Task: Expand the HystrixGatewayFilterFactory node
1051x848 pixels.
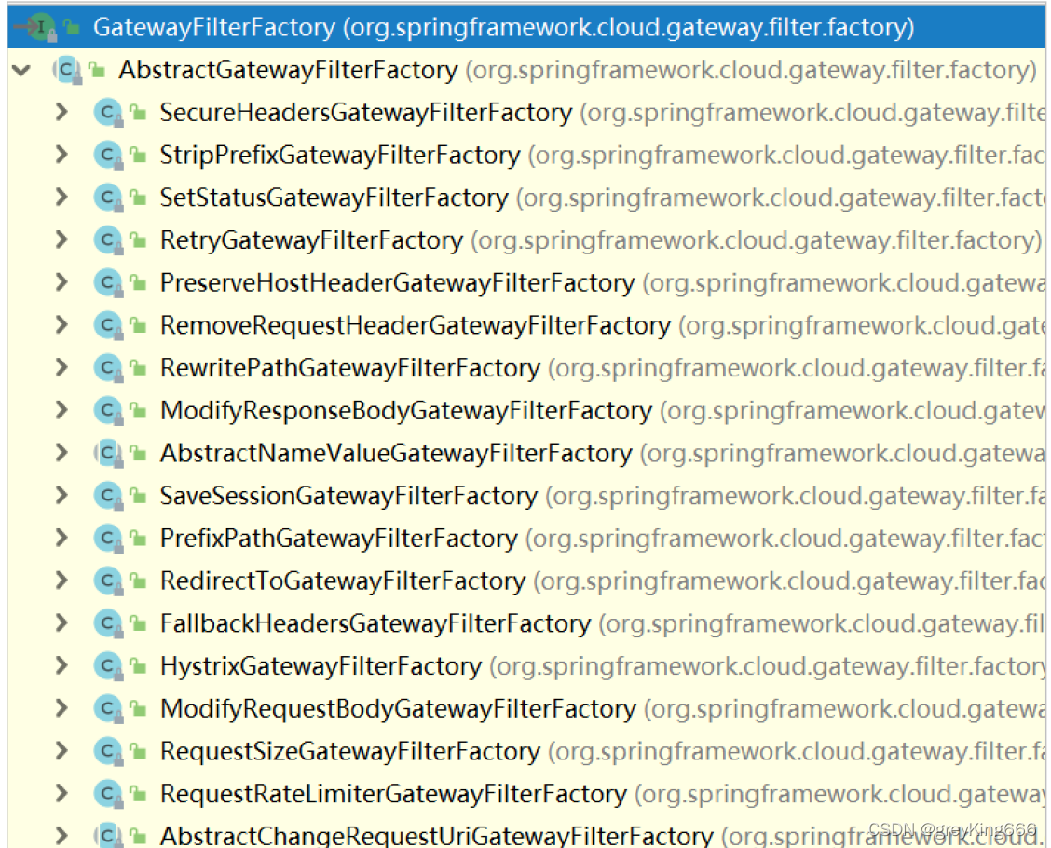Action: click(61, 665)
